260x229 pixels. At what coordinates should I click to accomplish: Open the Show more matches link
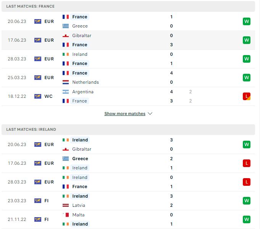[125, 114]
